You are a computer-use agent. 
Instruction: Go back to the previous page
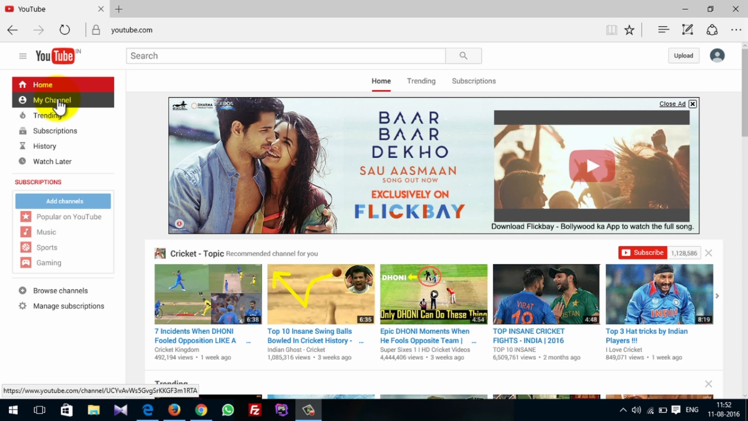(x=13, y=30)
